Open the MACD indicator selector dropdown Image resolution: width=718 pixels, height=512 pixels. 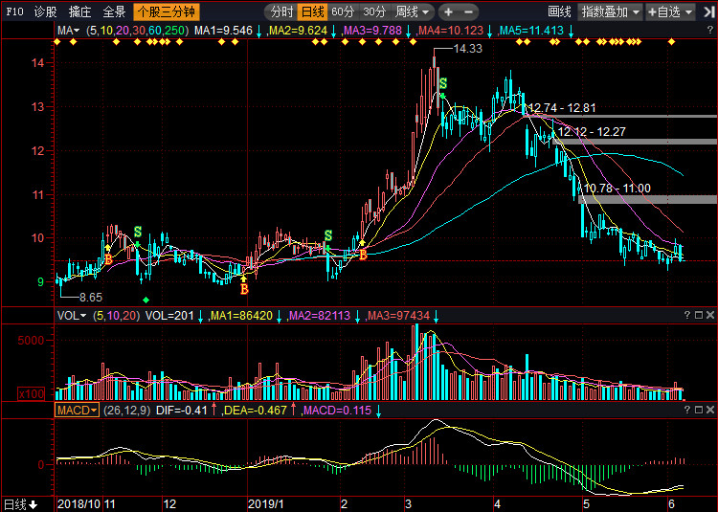pos(78,410)
